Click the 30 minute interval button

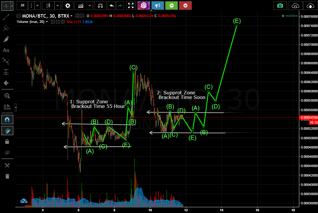coord(22,5)
